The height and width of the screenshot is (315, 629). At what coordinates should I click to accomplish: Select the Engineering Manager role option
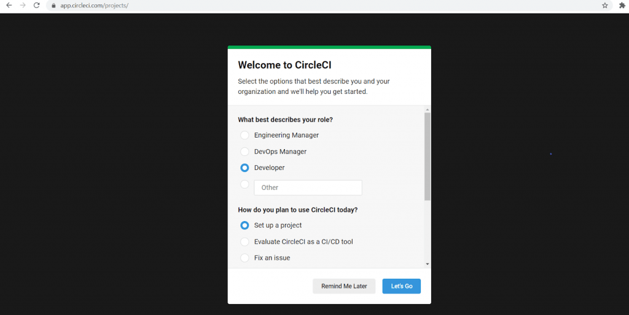tap(244, 135)
